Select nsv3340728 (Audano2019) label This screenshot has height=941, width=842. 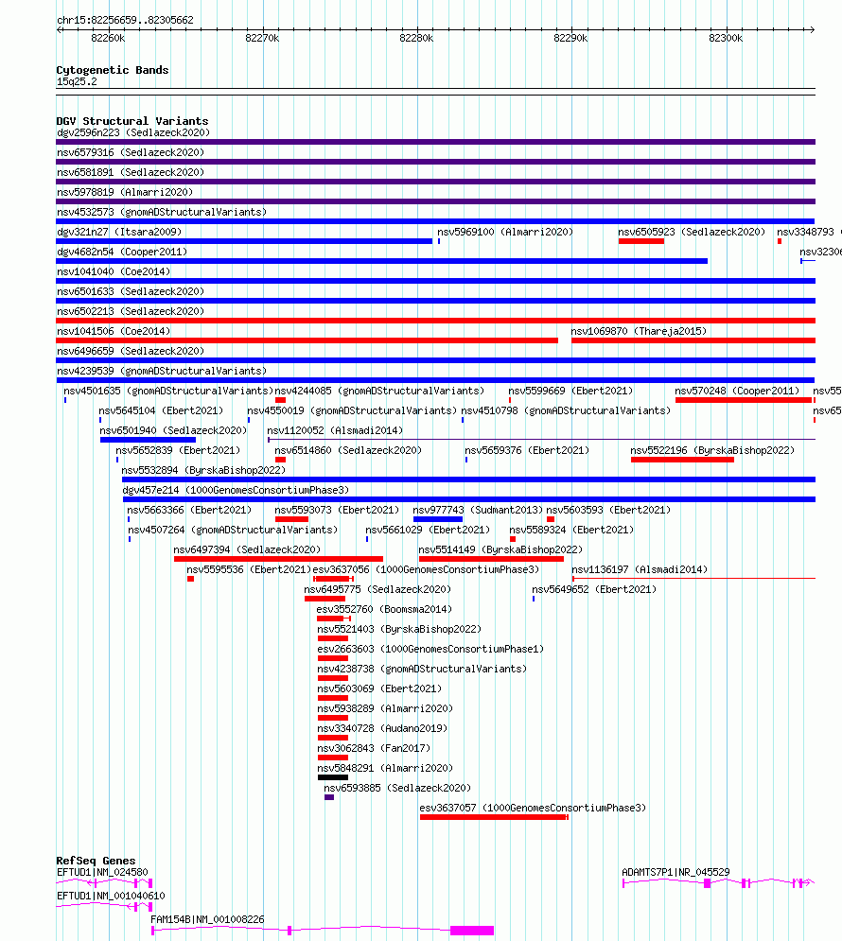click(x=382, y=728)
